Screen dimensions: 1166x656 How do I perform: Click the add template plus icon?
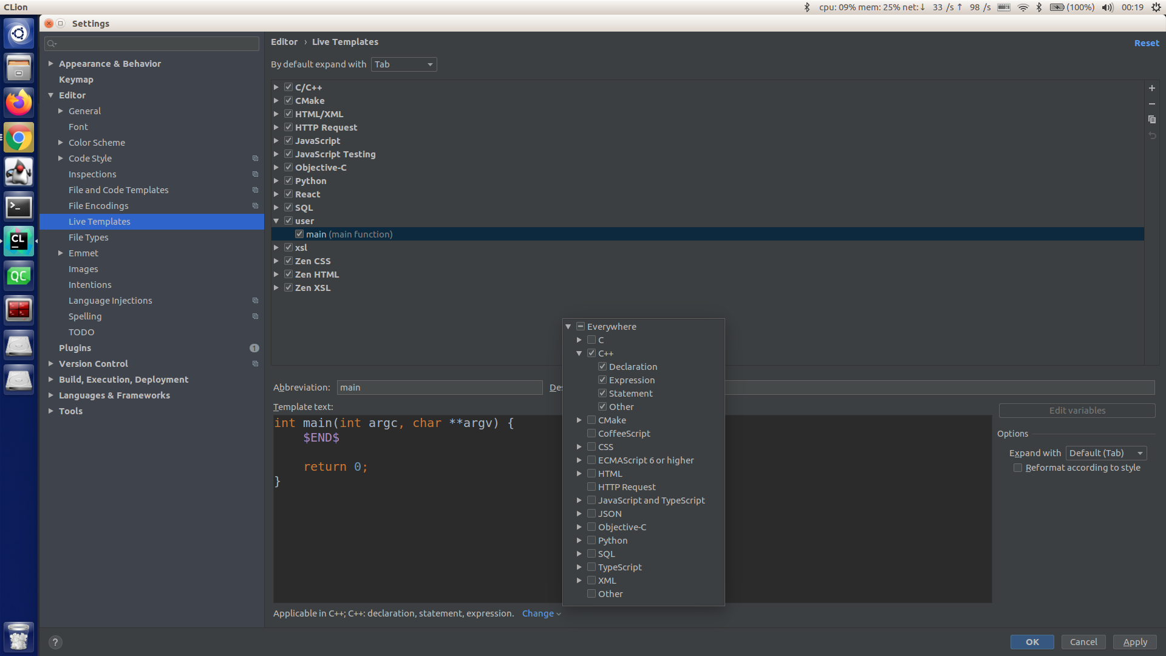coord(1151,88)
